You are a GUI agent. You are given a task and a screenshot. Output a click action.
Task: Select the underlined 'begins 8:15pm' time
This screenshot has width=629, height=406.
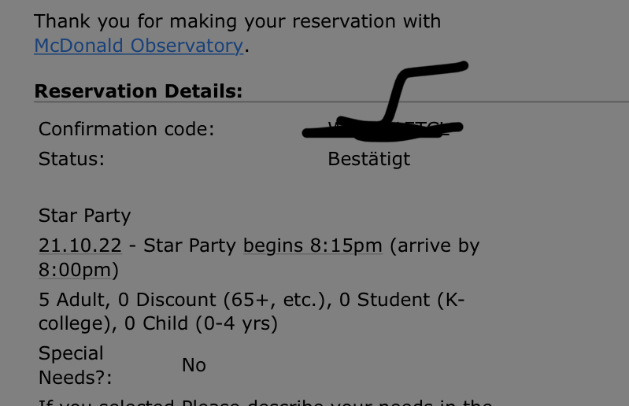[313, 245]
